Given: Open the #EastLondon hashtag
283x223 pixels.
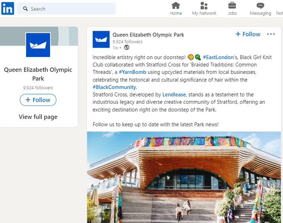Looking at the screenshot, I should (218, 57).
